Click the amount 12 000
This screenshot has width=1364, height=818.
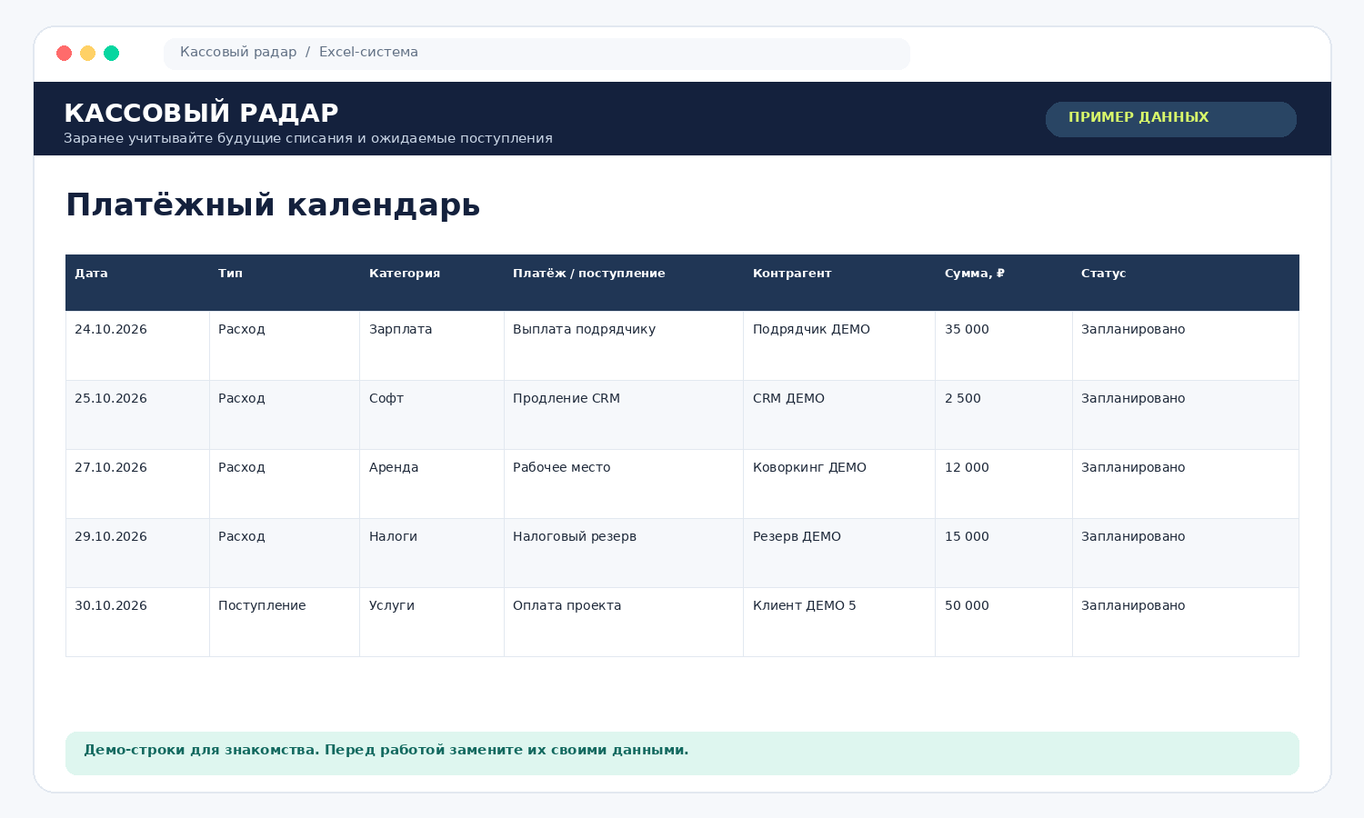pos(1004,484)
